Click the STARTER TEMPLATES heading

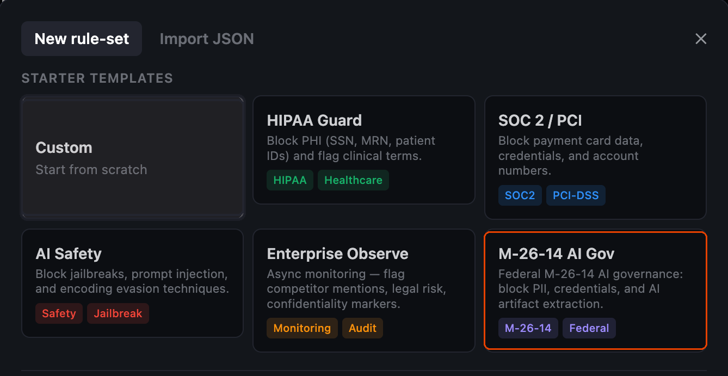(x=97, y=78)
